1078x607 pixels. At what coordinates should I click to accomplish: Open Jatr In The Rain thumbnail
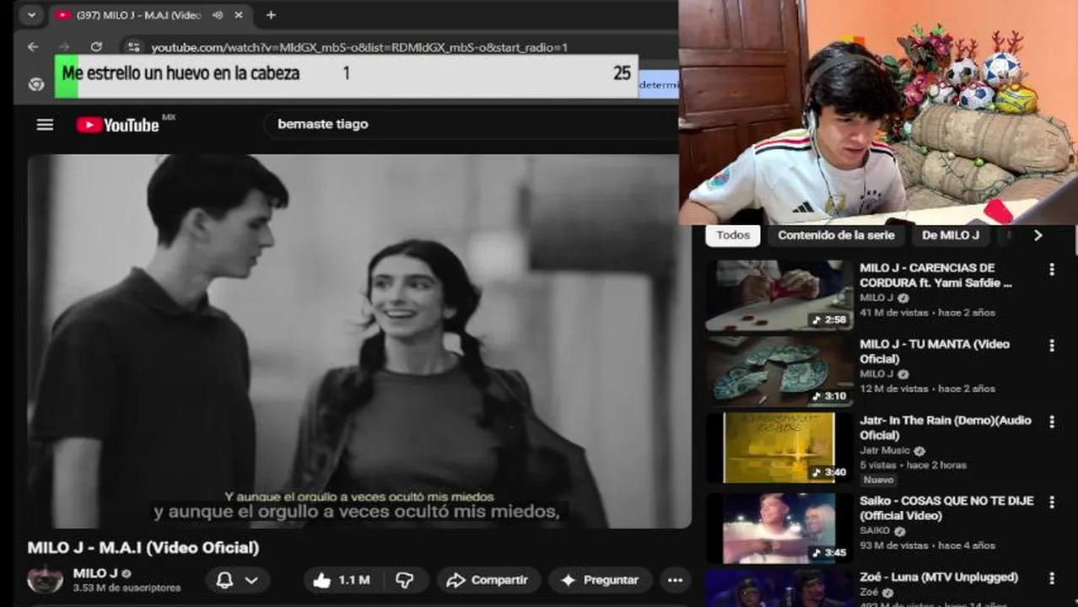779,448
